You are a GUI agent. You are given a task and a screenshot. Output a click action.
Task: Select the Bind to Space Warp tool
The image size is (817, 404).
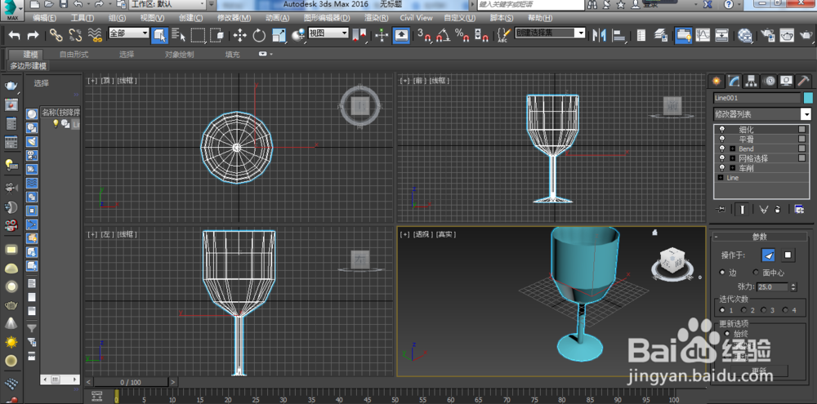click(x=94, y=35)
